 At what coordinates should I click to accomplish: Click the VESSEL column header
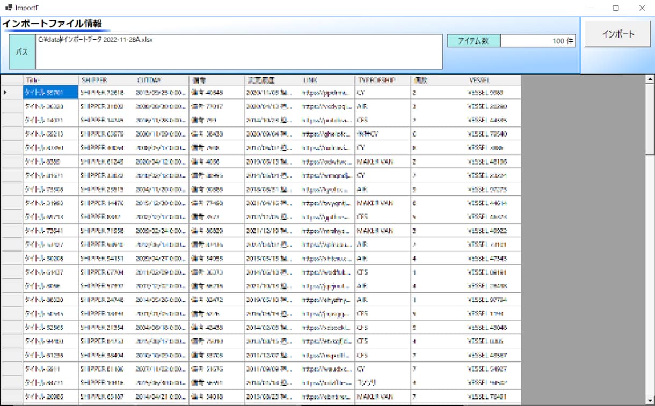(493, 80)
